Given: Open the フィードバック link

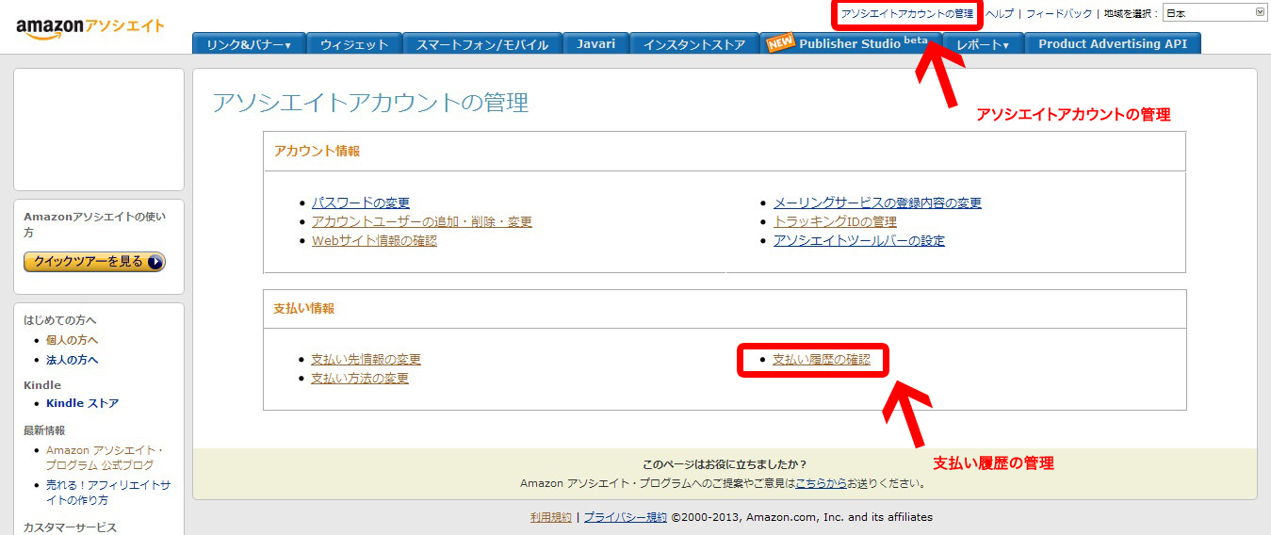Looking at the screenshot, I should click(x=1059, y=14).
